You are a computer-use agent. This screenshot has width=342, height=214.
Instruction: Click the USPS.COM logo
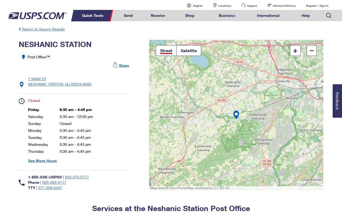(x=37, y=16)
